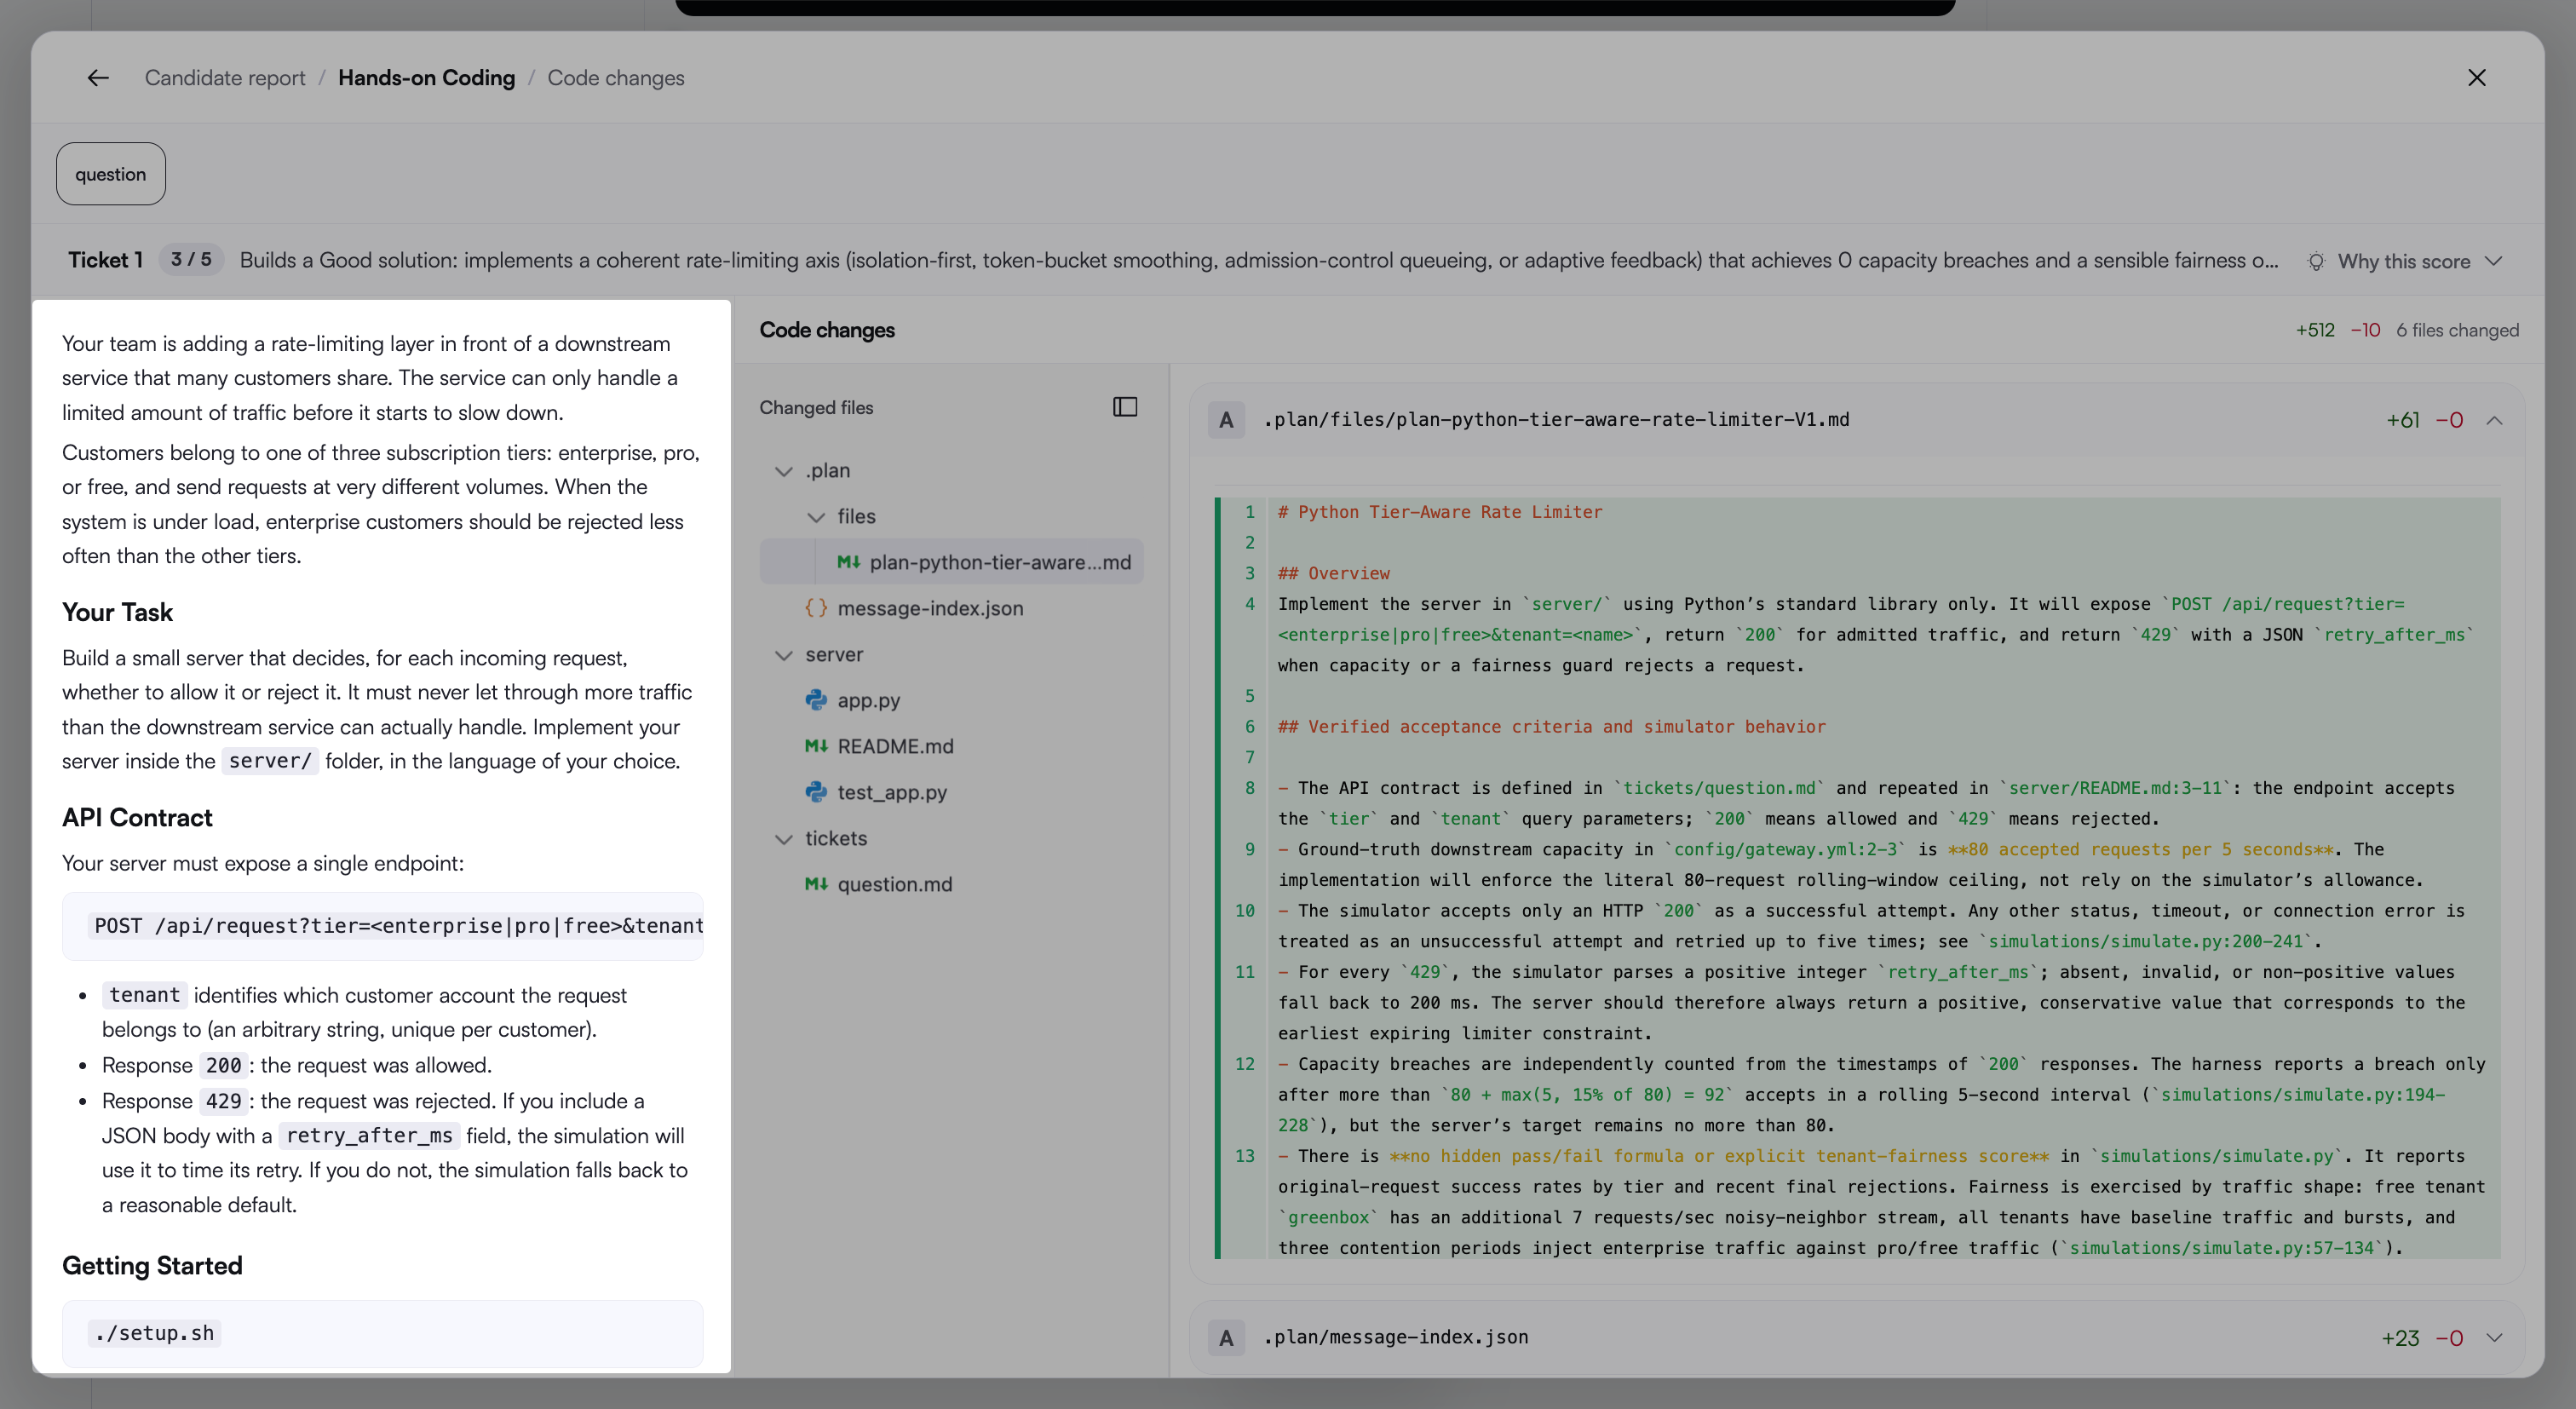Open plan-python-tier-aware...md file
The image size is (2576, 1409).
click(952, 563)
